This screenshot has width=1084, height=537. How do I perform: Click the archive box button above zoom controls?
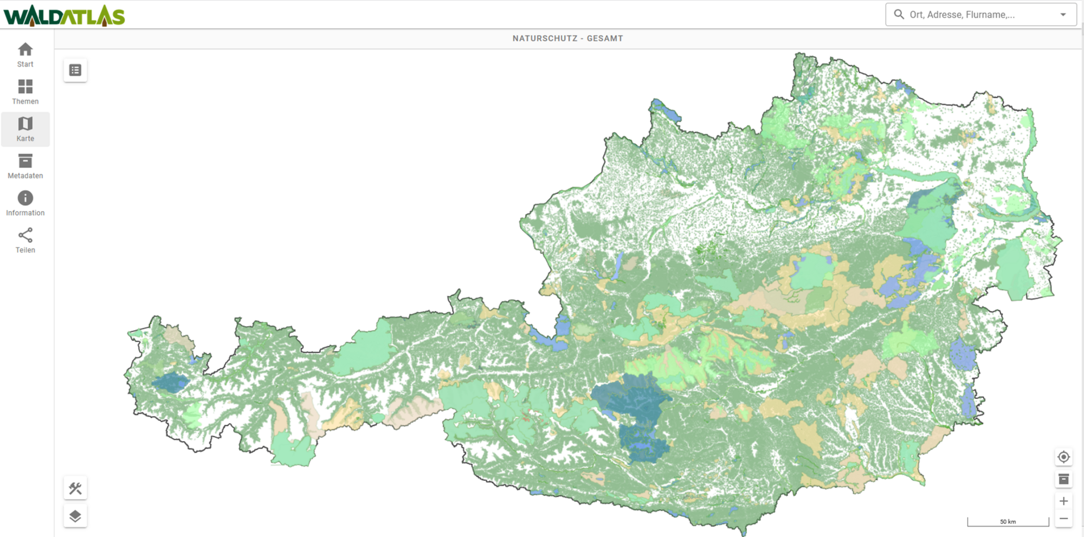1063,479
